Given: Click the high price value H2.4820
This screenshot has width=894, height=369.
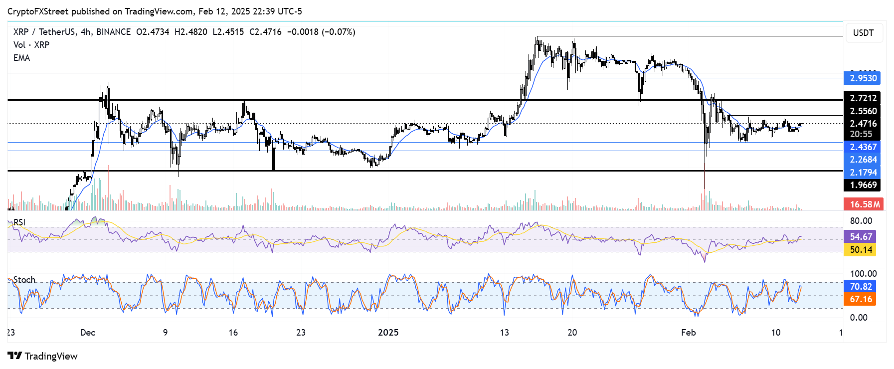Looking at the screenshot, I should 191,32.
